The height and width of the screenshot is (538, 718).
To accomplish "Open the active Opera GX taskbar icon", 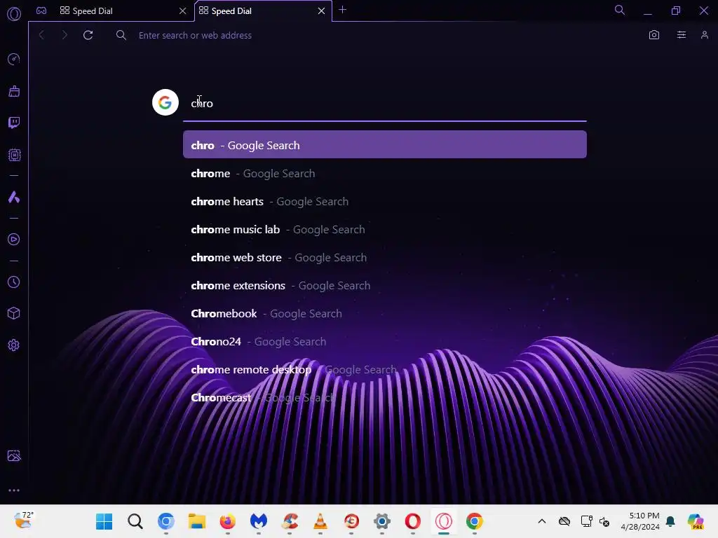I will click(444, 521).
